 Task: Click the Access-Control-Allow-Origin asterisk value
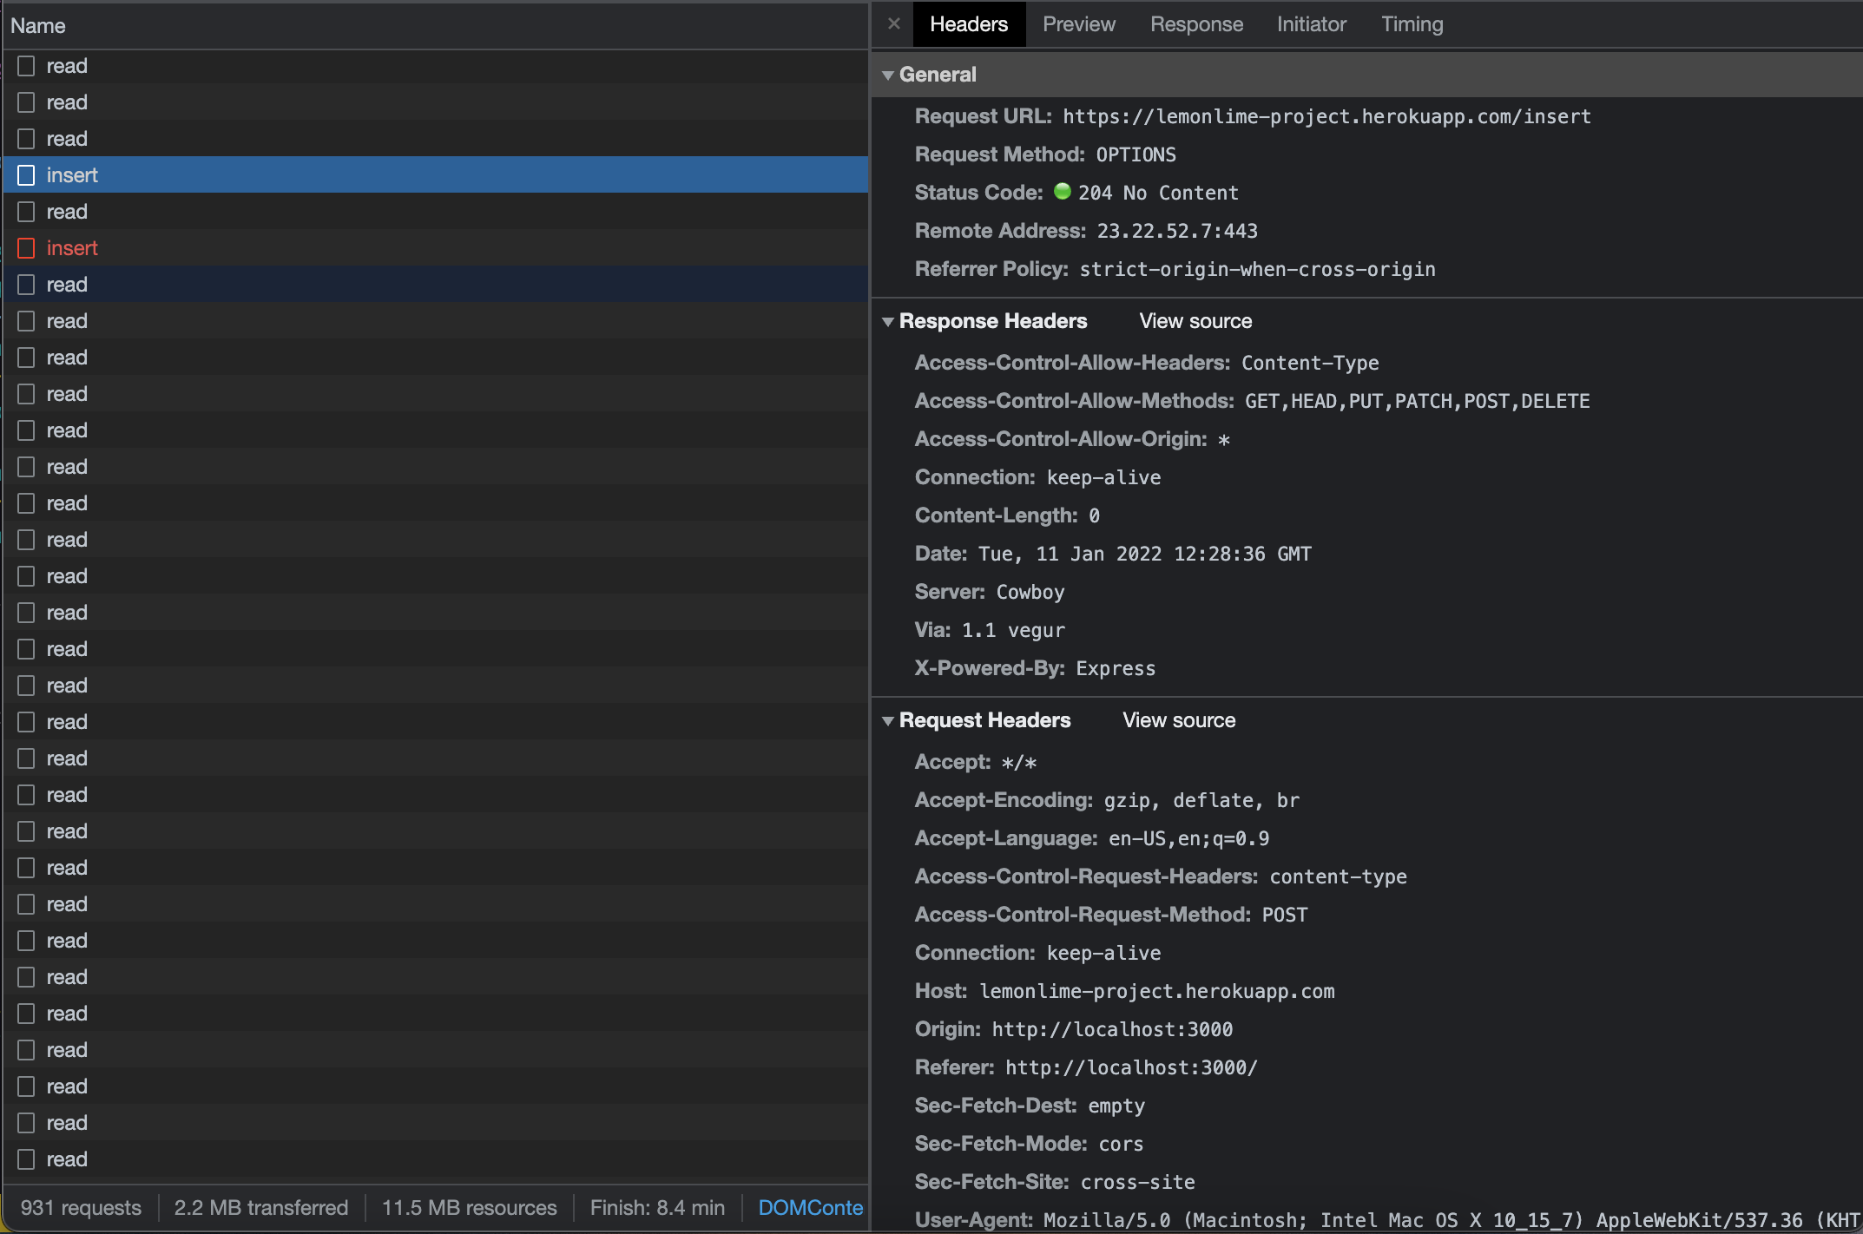pyautogui.click(x=1223, y=440)
